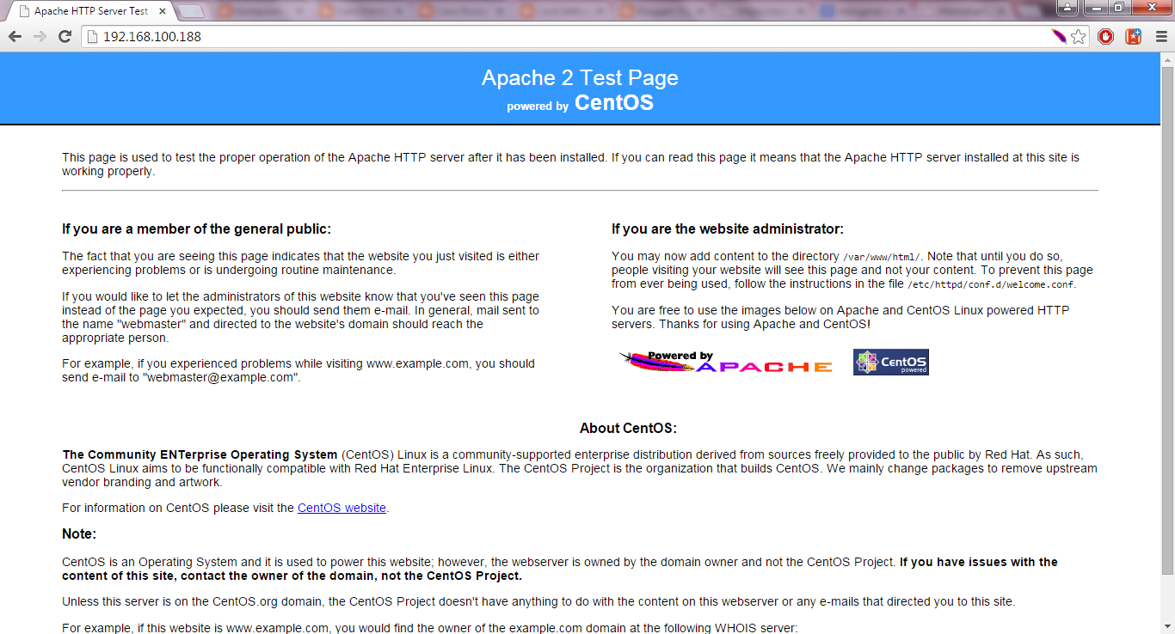Click the browser forward arrow
Screen dimensions: 1175x634
click(40, 37)
